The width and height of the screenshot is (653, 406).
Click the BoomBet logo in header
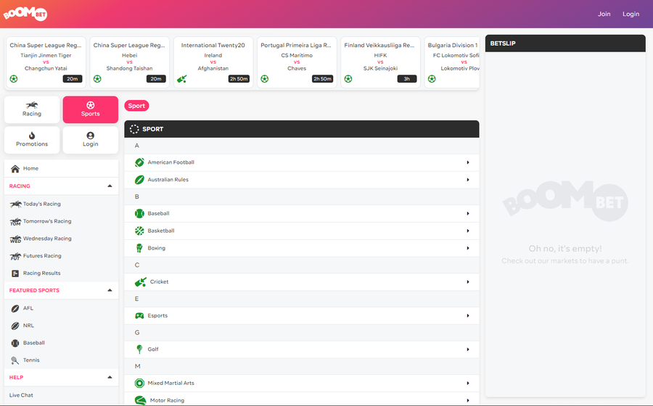(x=25, y=13)
